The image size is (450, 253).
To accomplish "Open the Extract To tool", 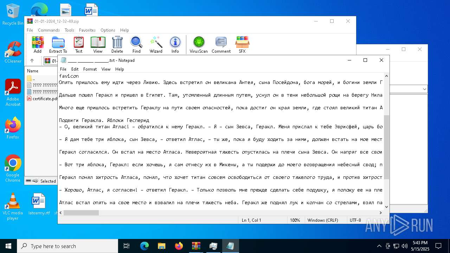I will tap(58, 45).
